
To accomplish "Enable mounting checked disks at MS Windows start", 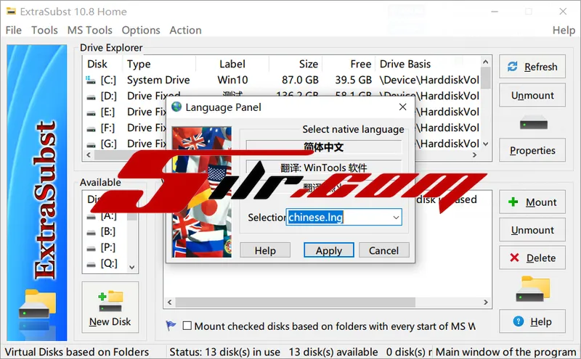I will point(187,326).
